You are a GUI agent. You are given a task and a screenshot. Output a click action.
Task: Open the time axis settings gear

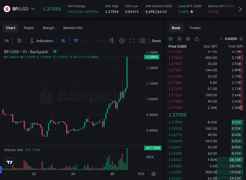[x=153, y=174]
